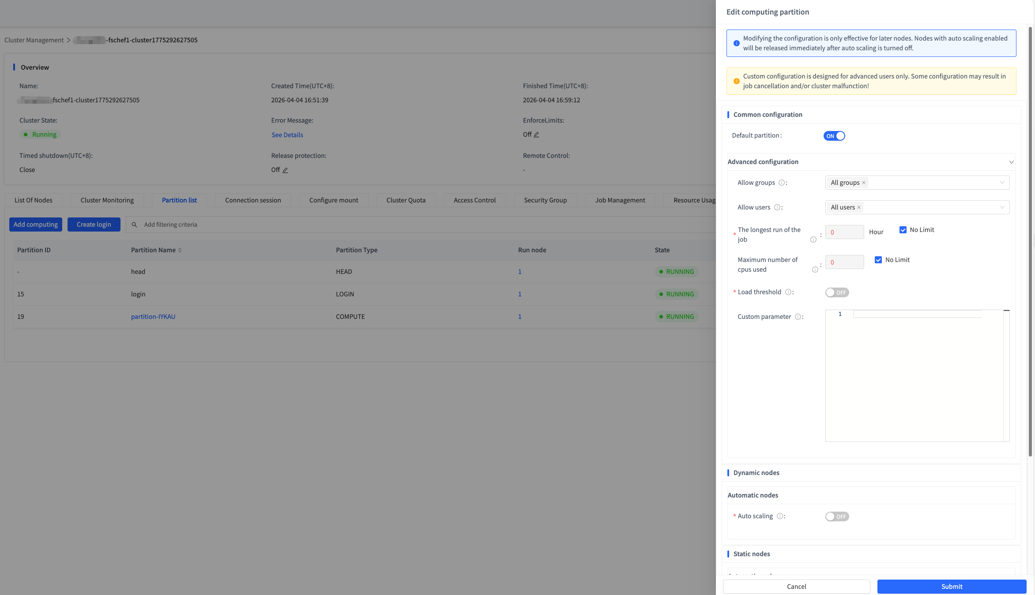Go to Cluster Management breadcrumb
Image resolution: width=1035 pixels, height=595 pixels.
[34, 40]
